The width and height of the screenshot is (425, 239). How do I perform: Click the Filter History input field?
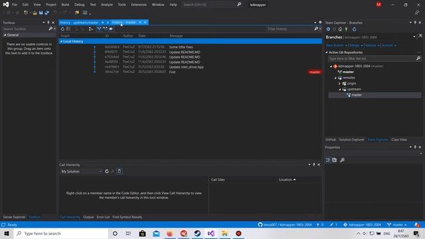290,29
